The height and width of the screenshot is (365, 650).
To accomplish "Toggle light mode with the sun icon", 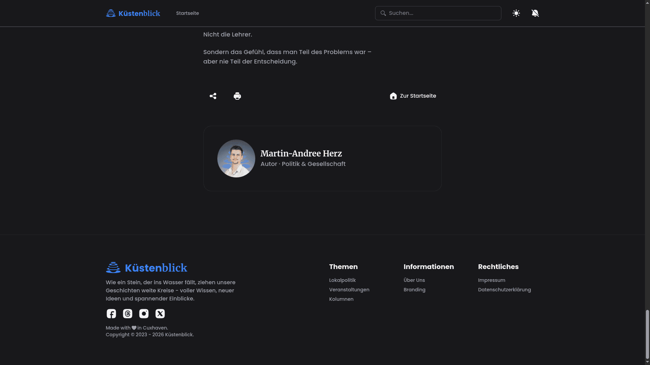I will pyautogui.click(x=516, y=13).
